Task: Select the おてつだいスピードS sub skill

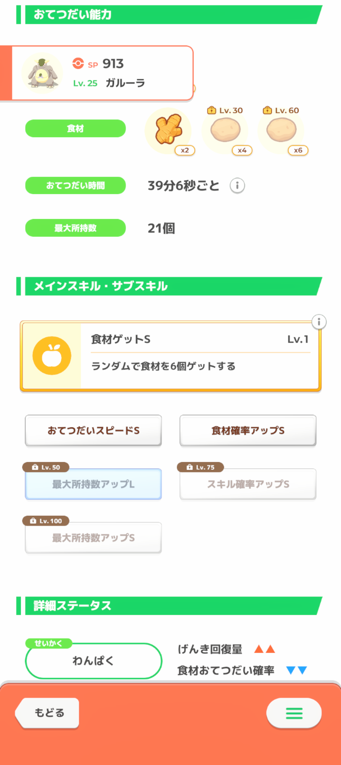Action: tap(94, 430)
